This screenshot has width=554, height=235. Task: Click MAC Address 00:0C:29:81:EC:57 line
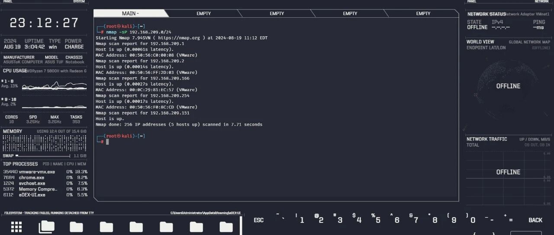[x=146, y=90]
